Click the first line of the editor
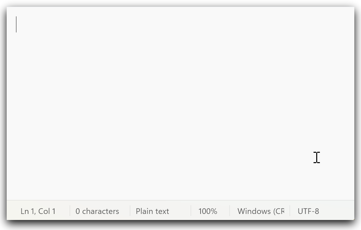The height and width of the screenshot is (230, 361). click(x=180, y=24)
